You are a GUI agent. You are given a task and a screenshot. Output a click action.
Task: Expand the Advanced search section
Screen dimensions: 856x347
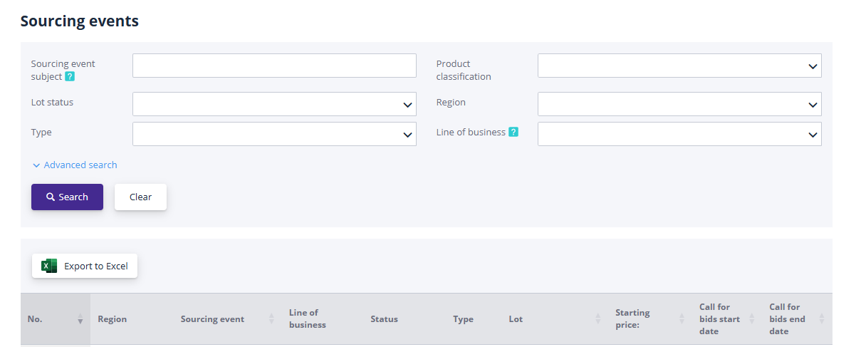tap(75, 165)
